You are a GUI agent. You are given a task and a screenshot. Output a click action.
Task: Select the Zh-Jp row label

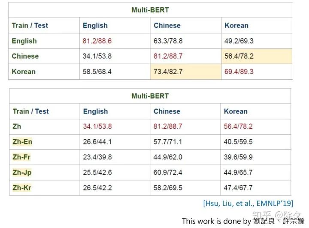coord(22,173)
